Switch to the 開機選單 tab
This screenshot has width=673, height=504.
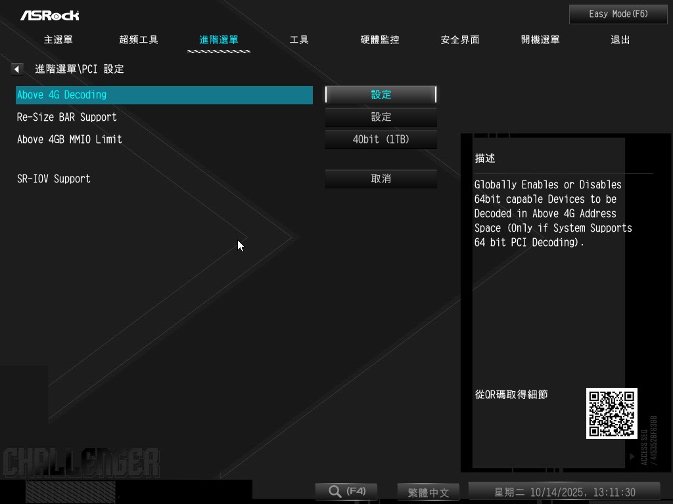point(540,39)
